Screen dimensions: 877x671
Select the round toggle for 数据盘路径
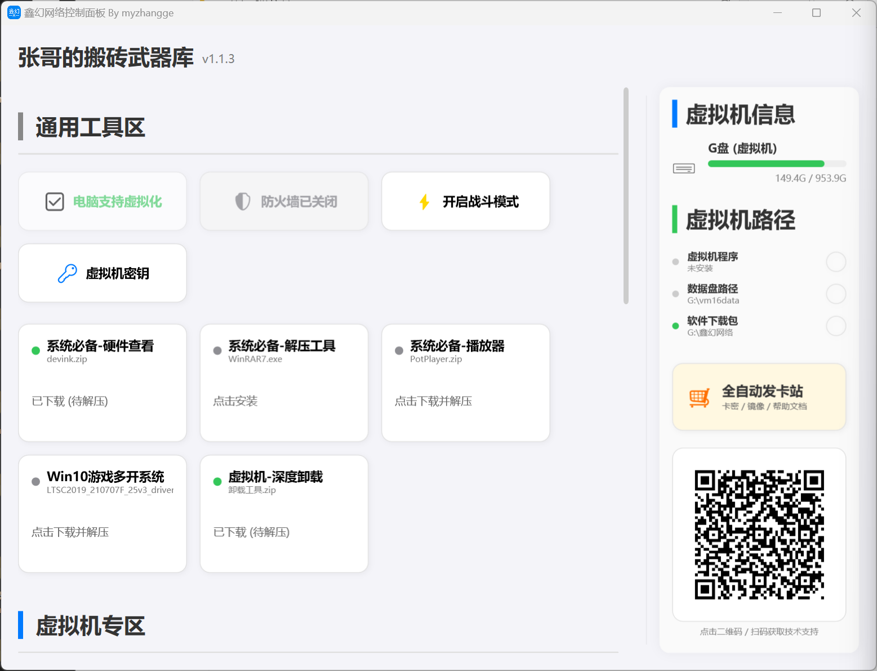point(836,294)
